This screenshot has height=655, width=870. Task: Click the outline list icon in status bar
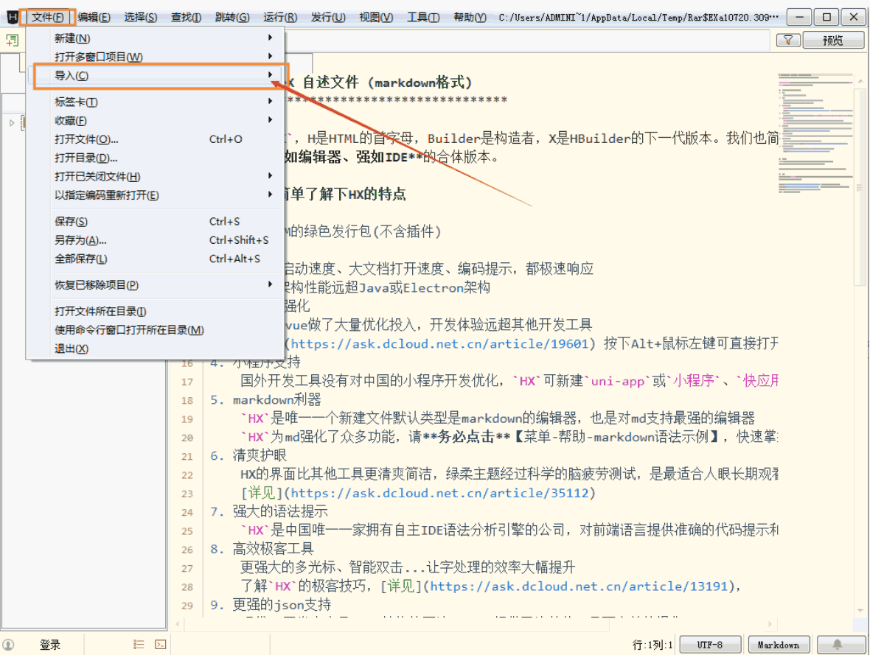[139, 645]
